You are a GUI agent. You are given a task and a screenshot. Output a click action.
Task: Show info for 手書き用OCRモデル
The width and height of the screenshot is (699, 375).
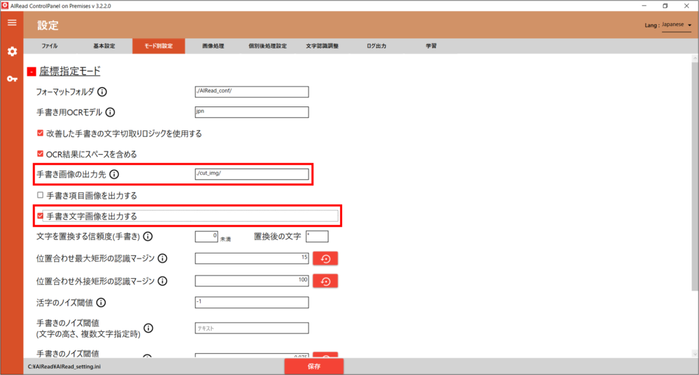tap(110, 112)
